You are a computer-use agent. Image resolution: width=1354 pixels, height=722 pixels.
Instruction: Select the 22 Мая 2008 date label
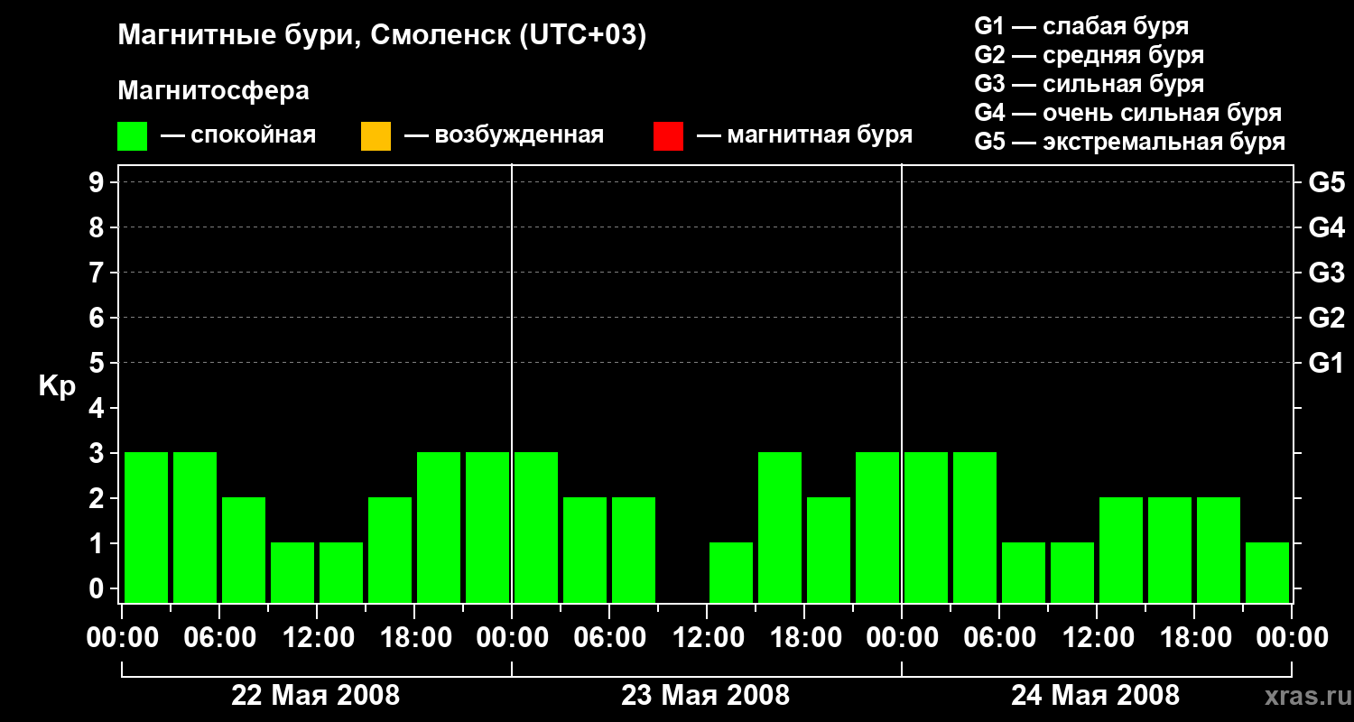pos(315,696)
